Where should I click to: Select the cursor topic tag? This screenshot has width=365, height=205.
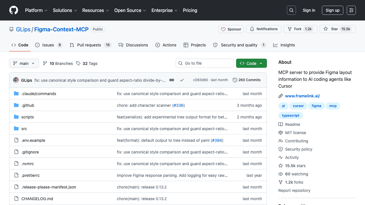pyautogui.click(x=298, y=106)
